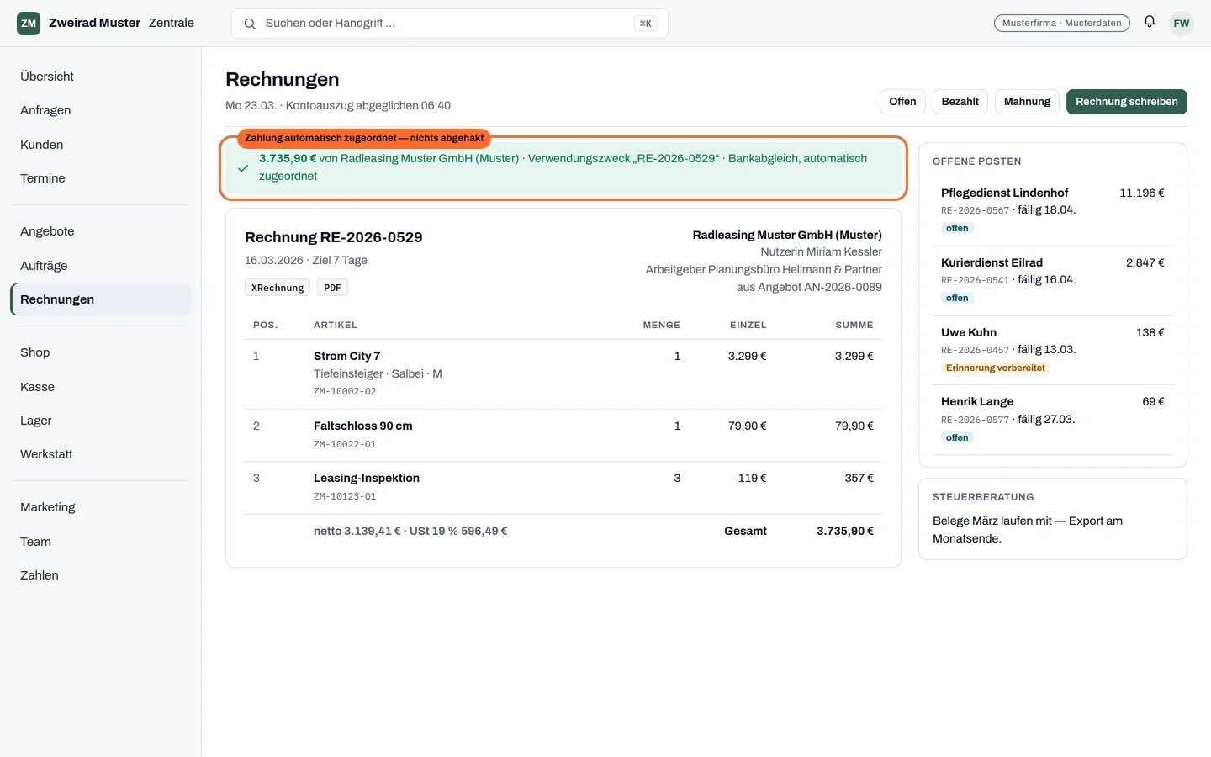Open Anfragen in sidebar

click(101, 110)
